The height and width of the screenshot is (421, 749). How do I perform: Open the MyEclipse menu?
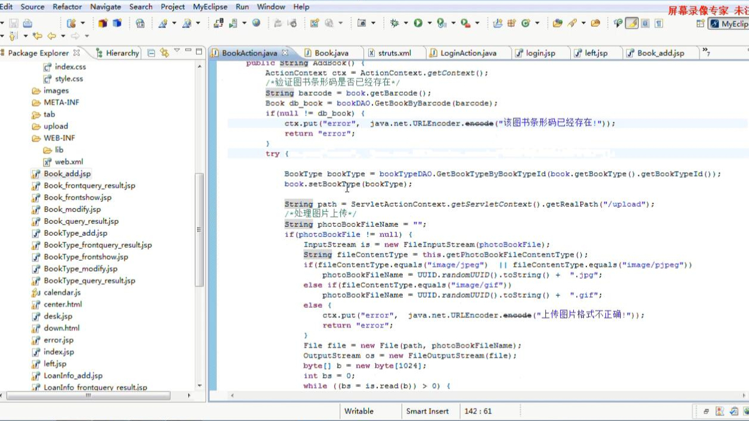click(210, 7)
